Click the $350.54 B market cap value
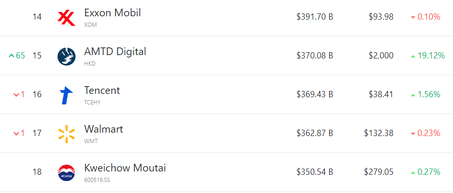Viewport: 453px width, 193px height. click(x=315, y=172)
